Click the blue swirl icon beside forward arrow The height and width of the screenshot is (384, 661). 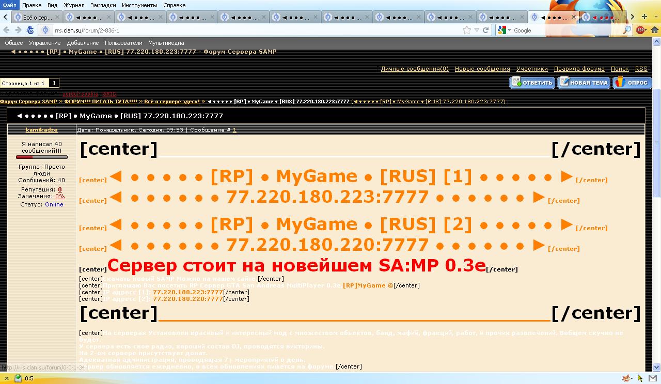(x=30, y=30)
